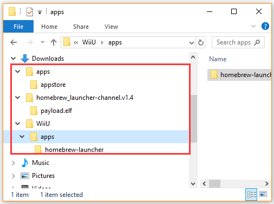Click the file list horizontal scrollbar thumb
This screenshot has width=274, height=204.
(x=214, y=184)
